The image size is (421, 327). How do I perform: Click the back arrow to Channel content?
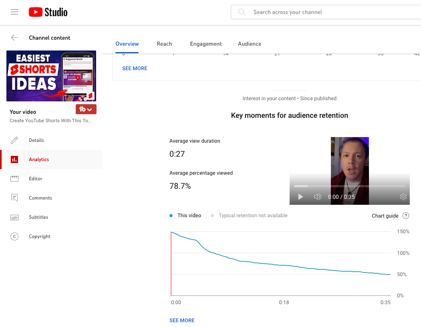pos(14,37)
